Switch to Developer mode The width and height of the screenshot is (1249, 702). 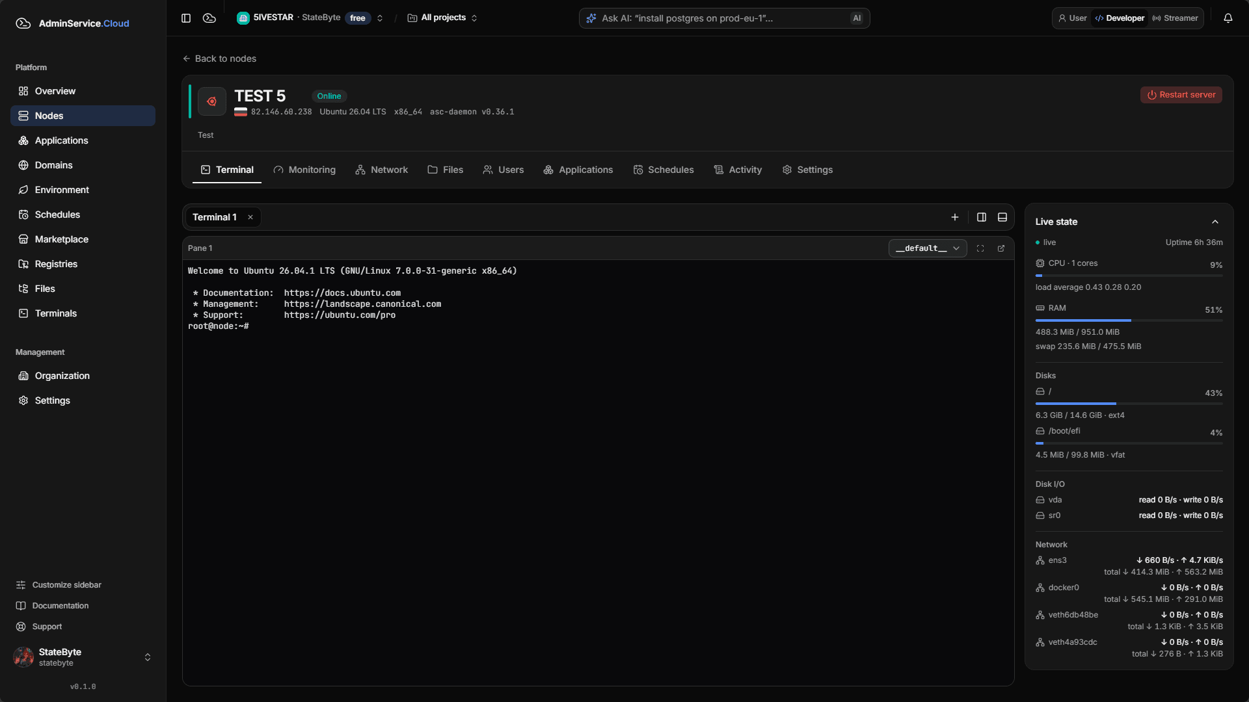coord(1120,18)
